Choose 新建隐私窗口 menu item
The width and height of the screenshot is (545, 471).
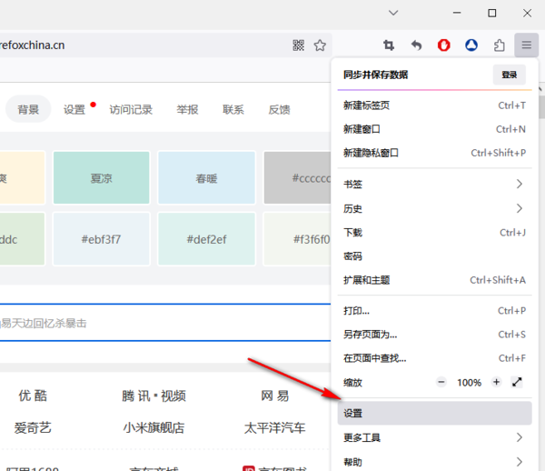pos(432,153)
